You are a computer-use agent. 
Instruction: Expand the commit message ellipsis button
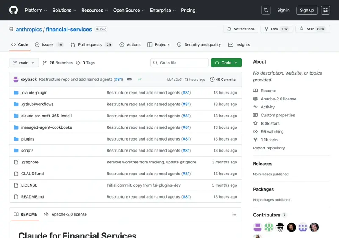click(129, 80)
